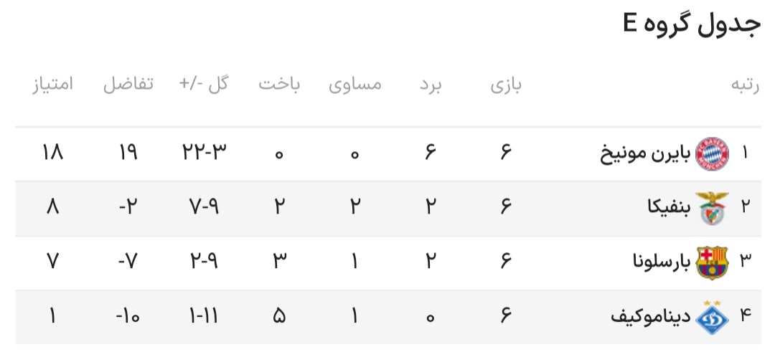775x357 pixels.
Task: Click the Barcelona club crest
Action: [712, 262]
